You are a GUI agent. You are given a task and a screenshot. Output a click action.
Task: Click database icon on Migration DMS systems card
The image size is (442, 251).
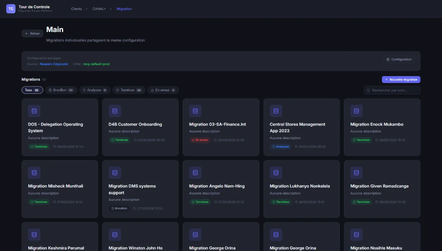tap(115, 172)
